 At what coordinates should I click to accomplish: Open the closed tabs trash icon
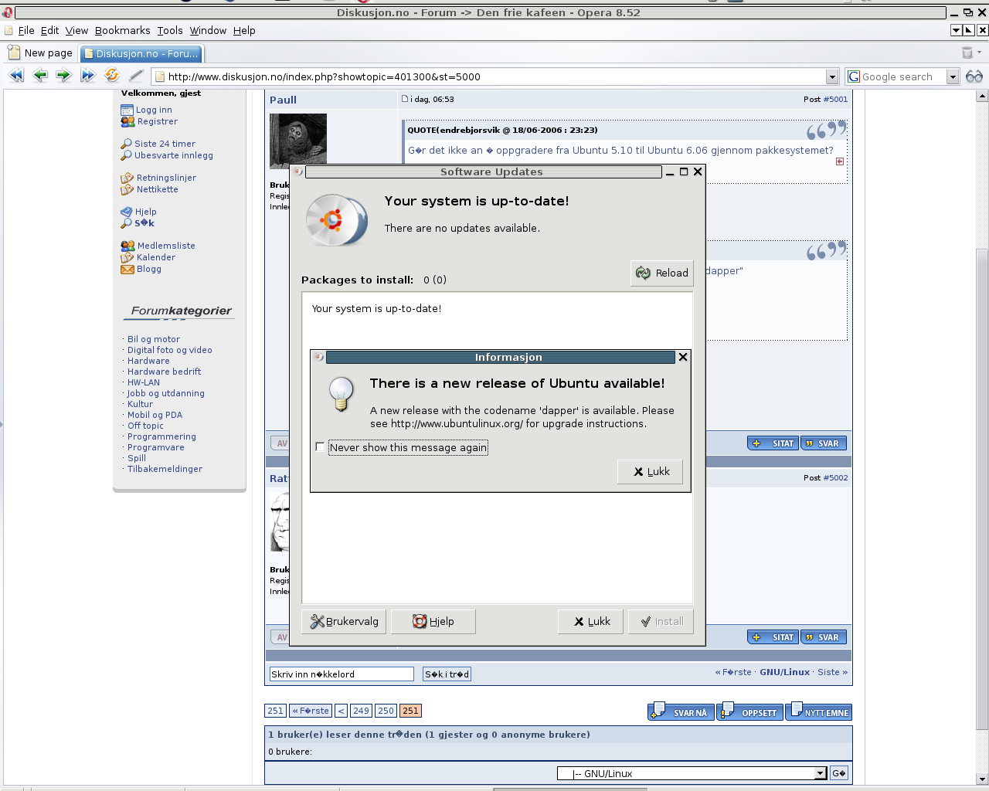click(x=967, y=53)
